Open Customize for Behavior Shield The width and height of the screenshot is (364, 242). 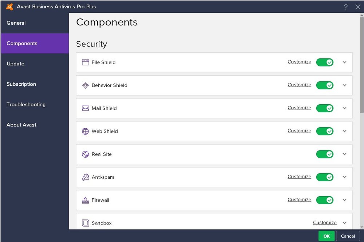(299, 85)
